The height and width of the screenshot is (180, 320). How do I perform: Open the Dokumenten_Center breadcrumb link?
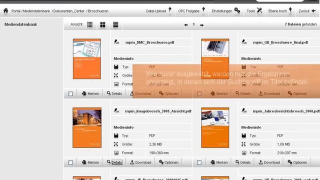69,11
